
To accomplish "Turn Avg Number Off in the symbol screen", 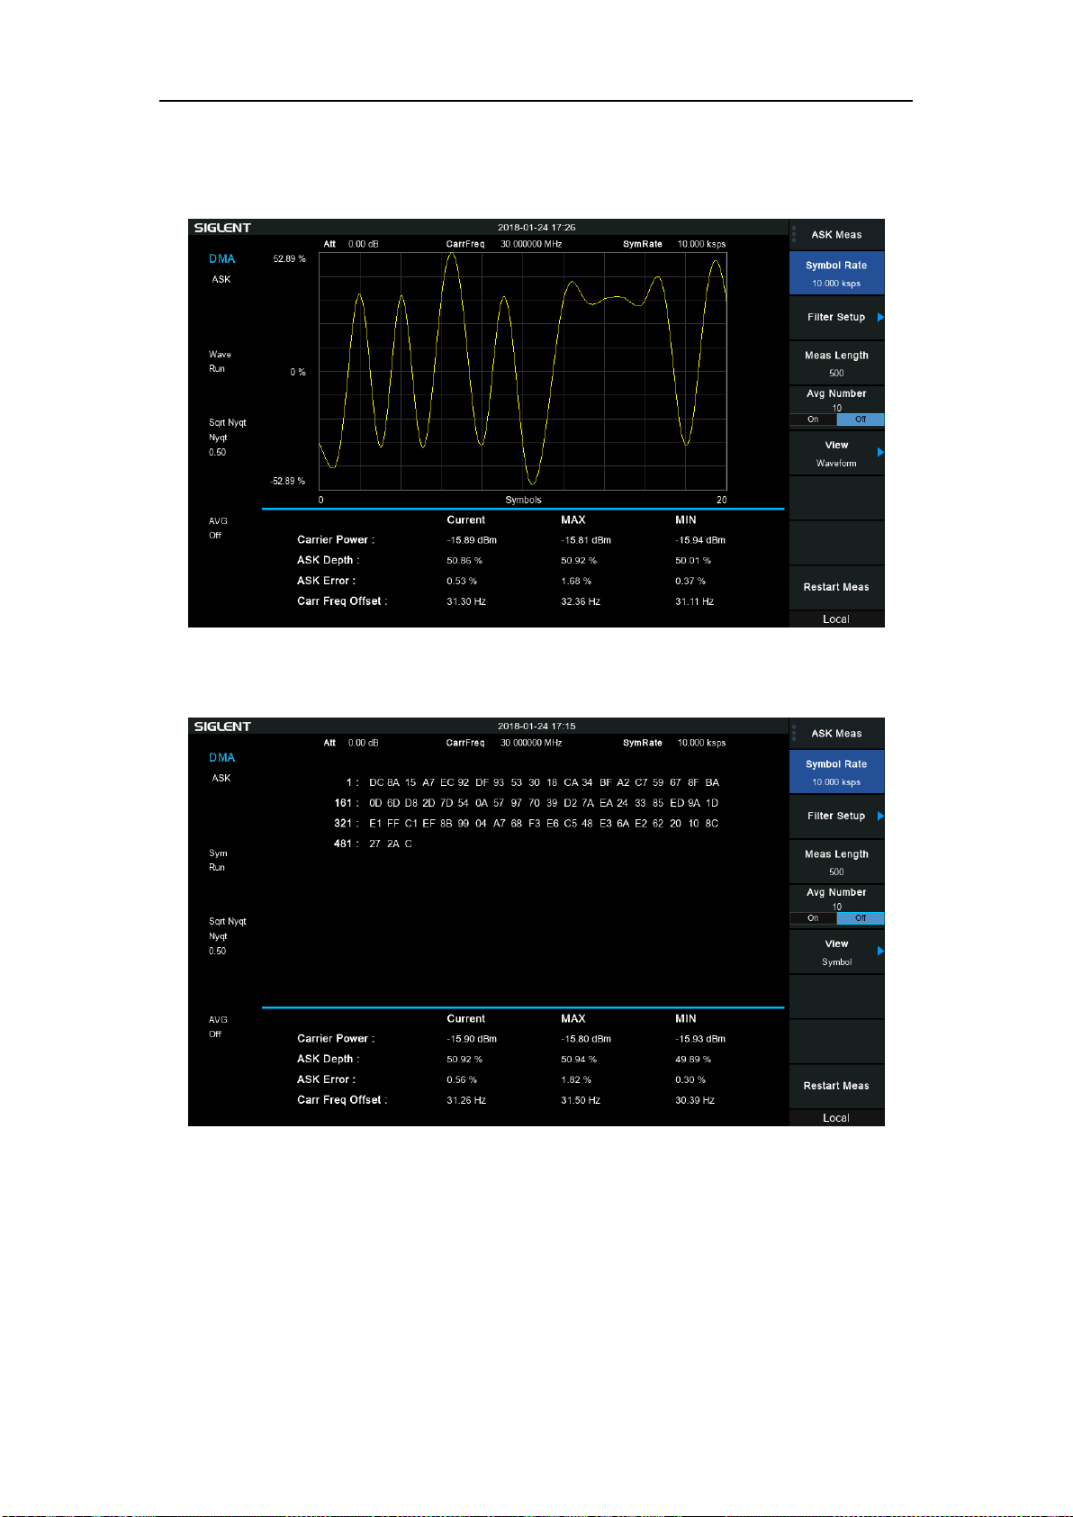I will 861,918.
